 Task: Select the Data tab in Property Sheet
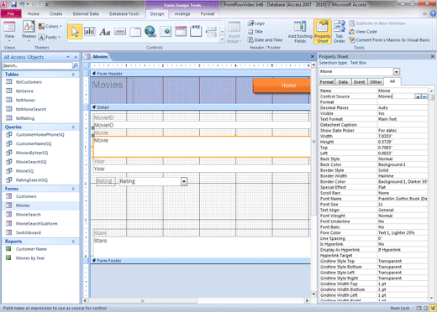(x=343, y=82)
